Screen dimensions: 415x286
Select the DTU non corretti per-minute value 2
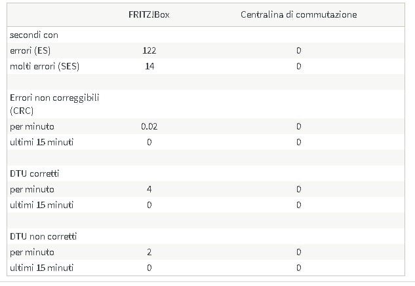[149, 252]
